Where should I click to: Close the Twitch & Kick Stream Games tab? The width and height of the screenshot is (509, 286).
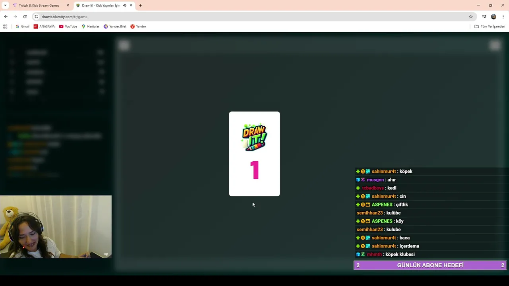point(68,6)
